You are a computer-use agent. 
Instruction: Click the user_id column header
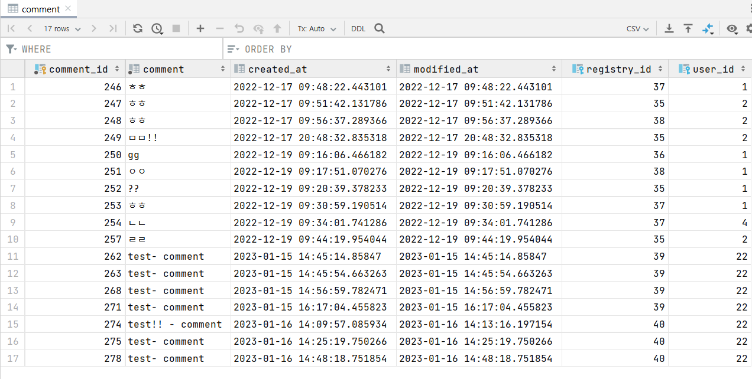[x=713, y=69]
